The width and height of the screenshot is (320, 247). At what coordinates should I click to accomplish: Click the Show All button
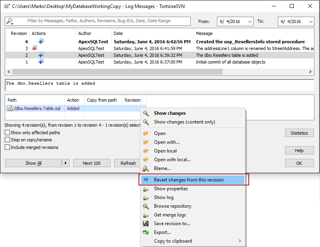pos(33,163)
